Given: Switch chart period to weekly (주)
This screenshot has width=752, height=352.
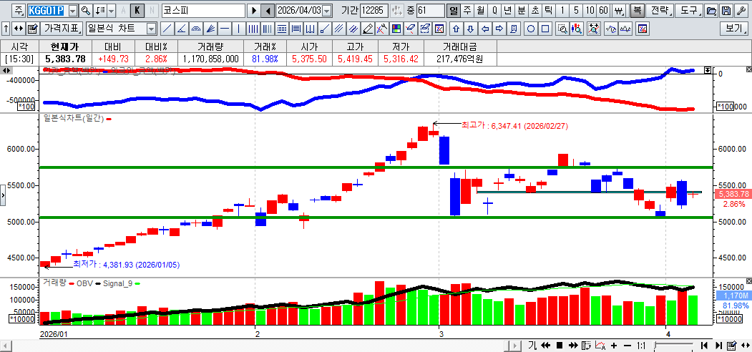Looking at the screenshot, I should [467, 11].
